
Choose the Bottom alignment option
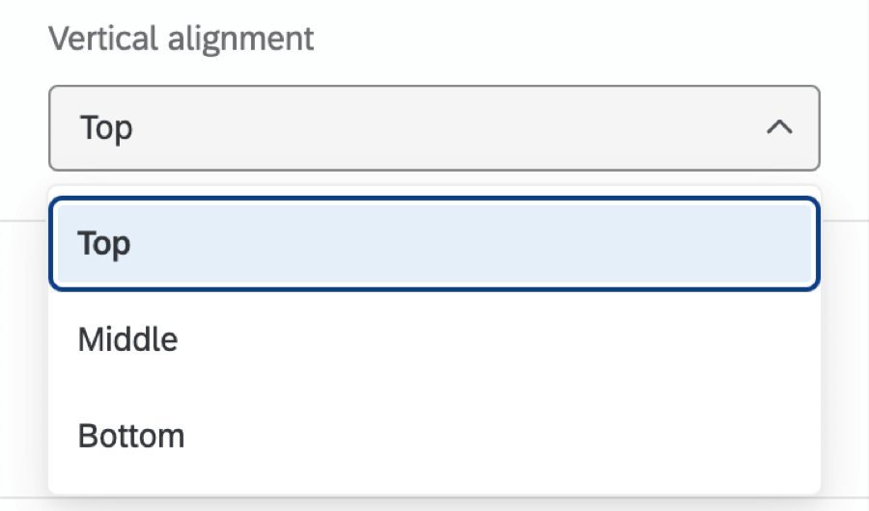click(x=131, y=436)
